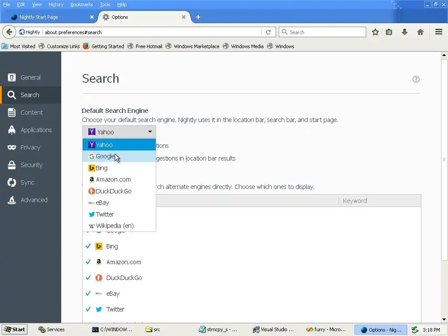Screen dimensions: 448x336
Task: Open the Downloads arrow icon
Action: [404, 32]
